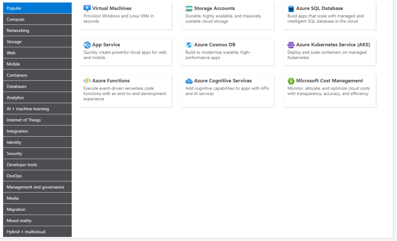397x241 pixels.
Task: Open the Azure SQL Database title
Action: point(319,9)
